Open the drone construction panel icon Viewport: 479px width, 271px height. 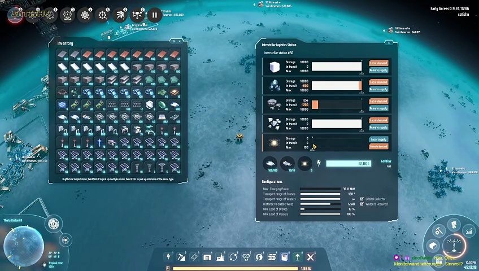click(138, 15)
